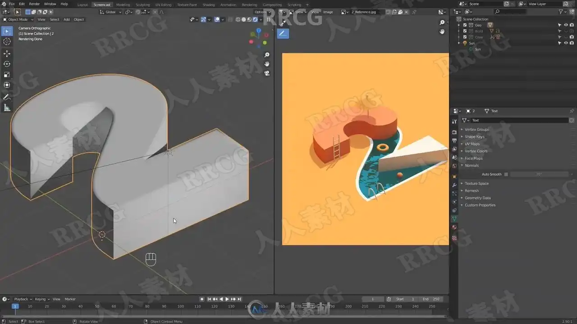This screenshot has width=577, height=324.
Task: Expand the Geometry Data panel
Action: pos(477,198)
